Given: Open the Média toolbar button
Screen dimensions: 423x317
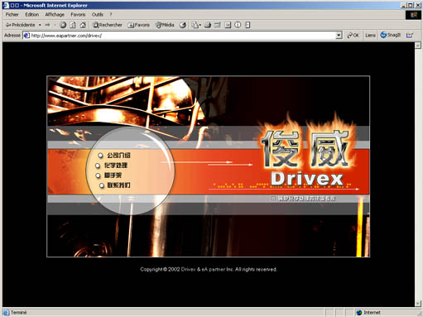Looking at the screenshot, I should click(165, 25).
